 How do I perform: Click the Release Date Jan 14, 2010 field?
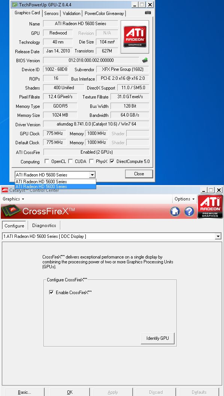coord(58,51)
